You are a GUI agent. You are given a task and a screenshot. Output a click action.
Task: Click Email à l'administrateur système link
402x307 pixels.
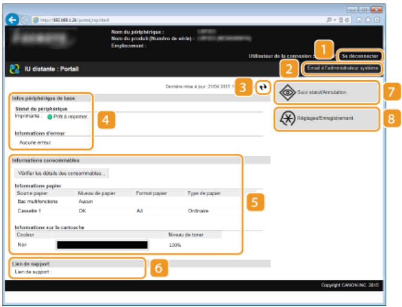point(343,68)
